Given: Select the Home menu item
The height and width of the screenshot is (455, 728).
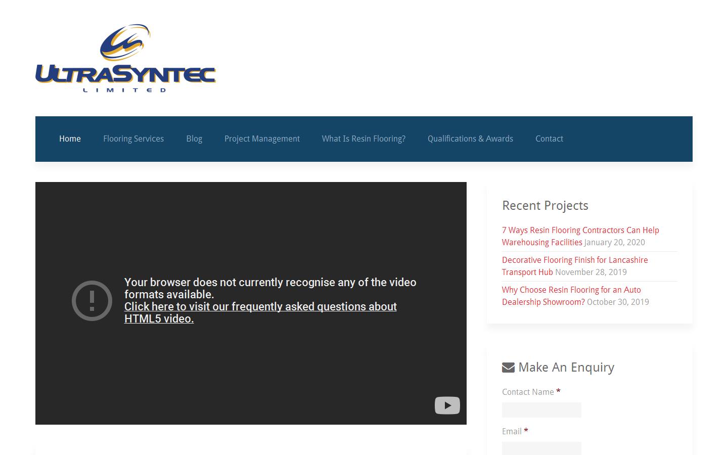Looking at the screenshot, I should pyautogui.click(x=70, y=139).
